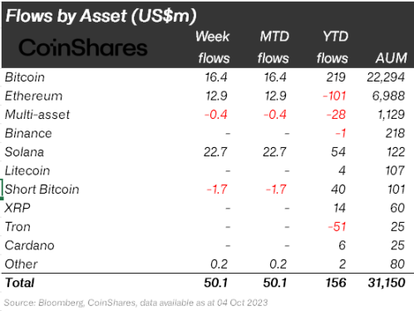Click the Flows by Asset title

[101, 16]
